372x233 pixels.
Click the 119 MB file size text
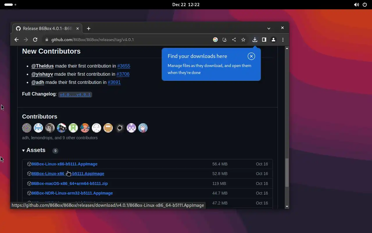219,183
